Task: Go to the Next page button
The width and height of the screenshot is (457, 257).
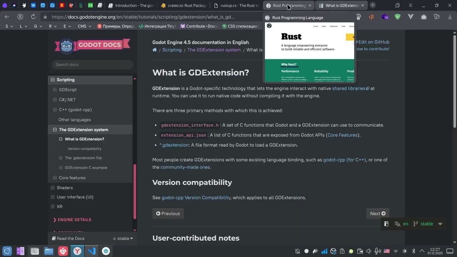Action: click(x=378, y=213)
